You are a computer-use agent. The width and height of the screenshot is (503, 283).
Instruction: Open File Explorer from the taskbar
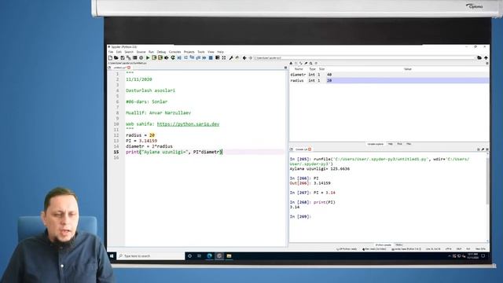pyautogui.click(x=229, y=256)
